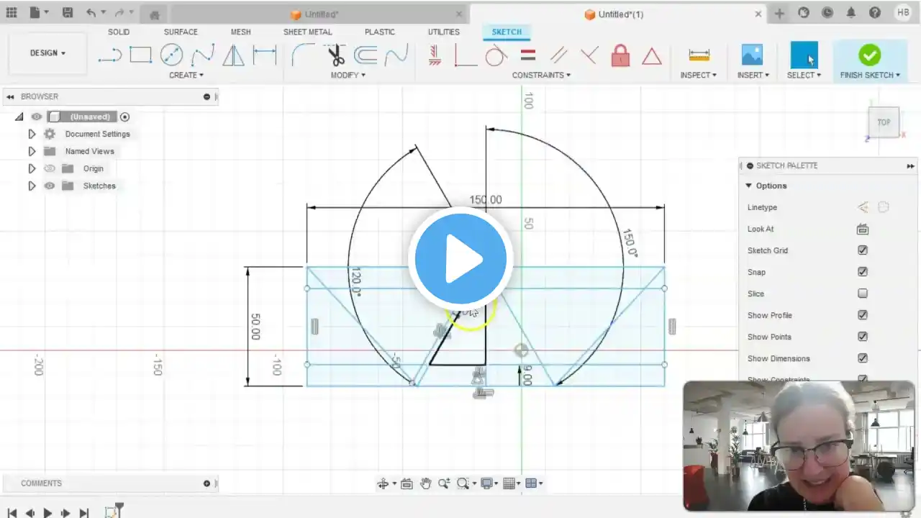
Task: Switch to the SOLID tab
Action: click(119, 32)
